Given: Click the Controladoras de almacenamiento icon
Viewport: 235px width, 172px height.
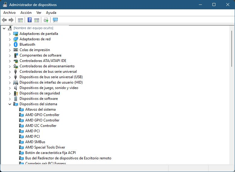Looking at the screenshot, I should [x=16, y=66].
